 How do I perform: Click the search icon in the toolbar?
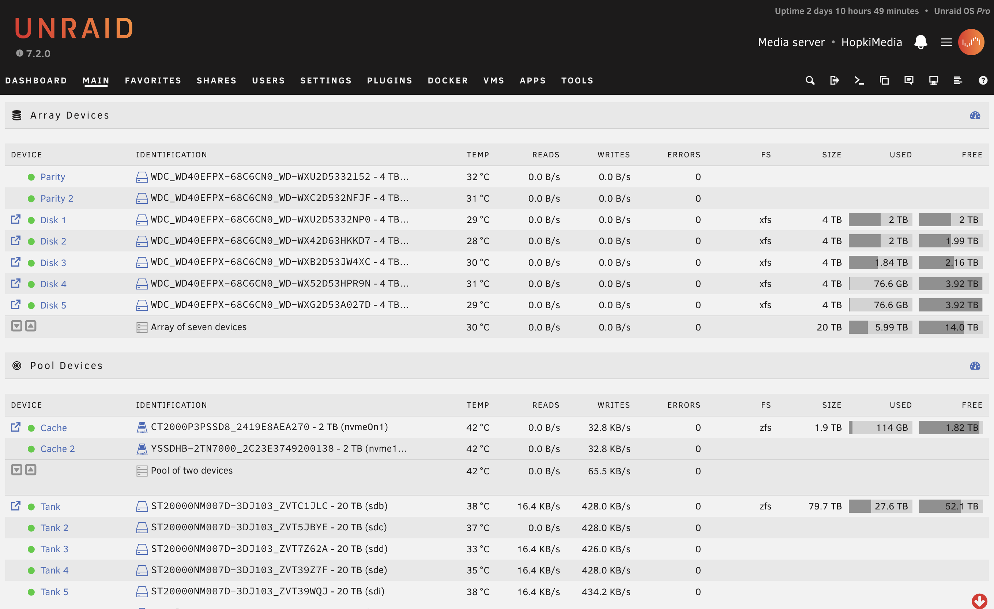point(810,81)
